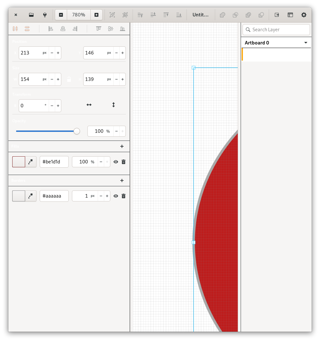Zoom out with the minus button
The height and width of the screenshot is (341, 320).
(61, 15)
